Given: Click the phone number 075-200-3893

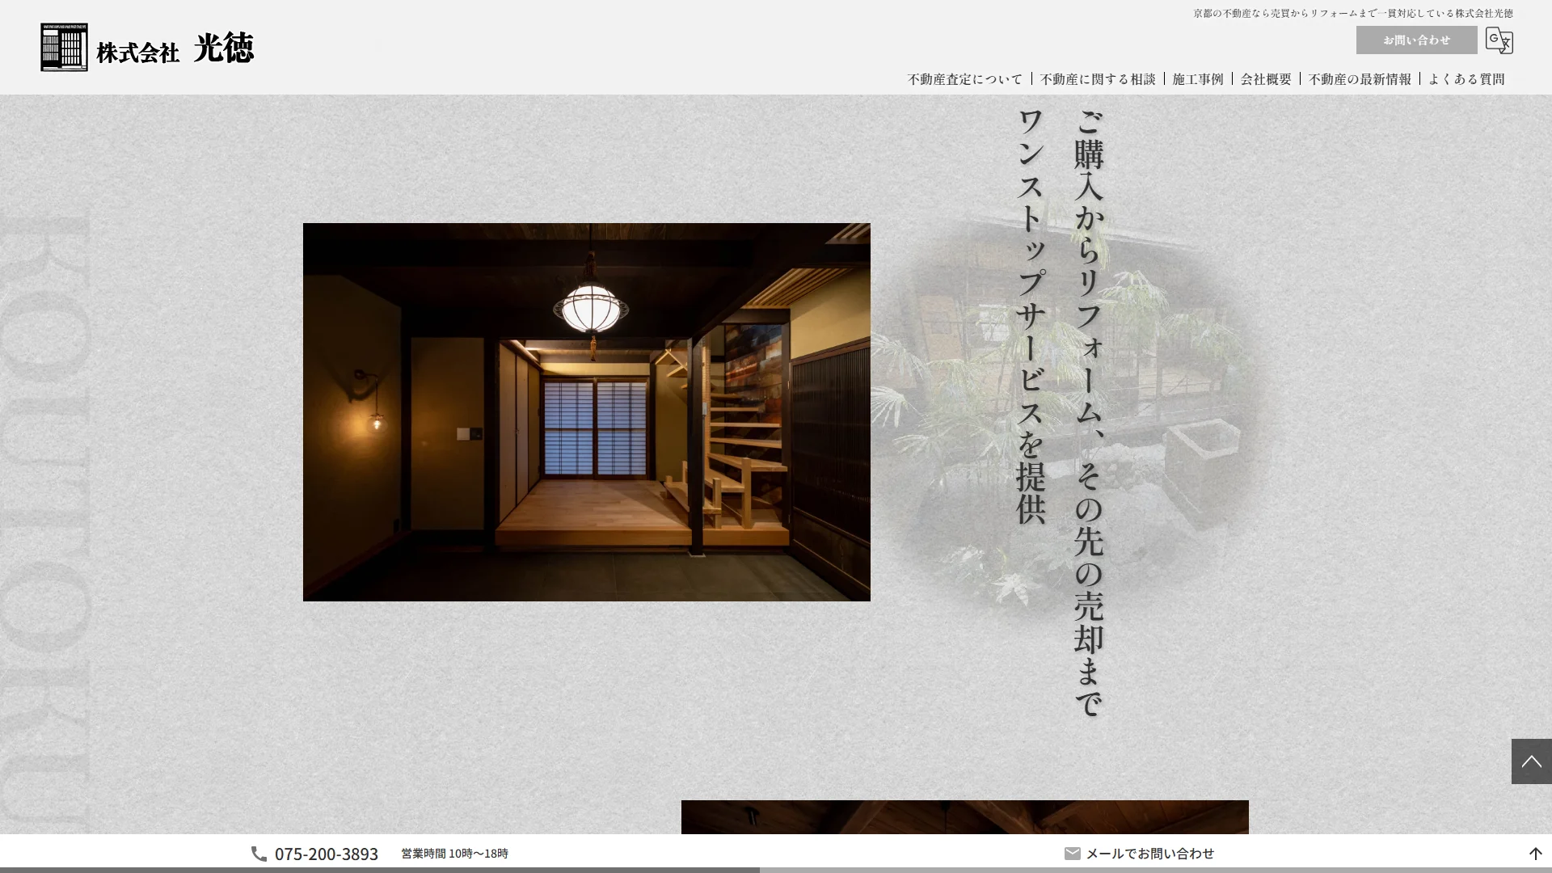Looking at the screenshot, I should tap(327, 854).
